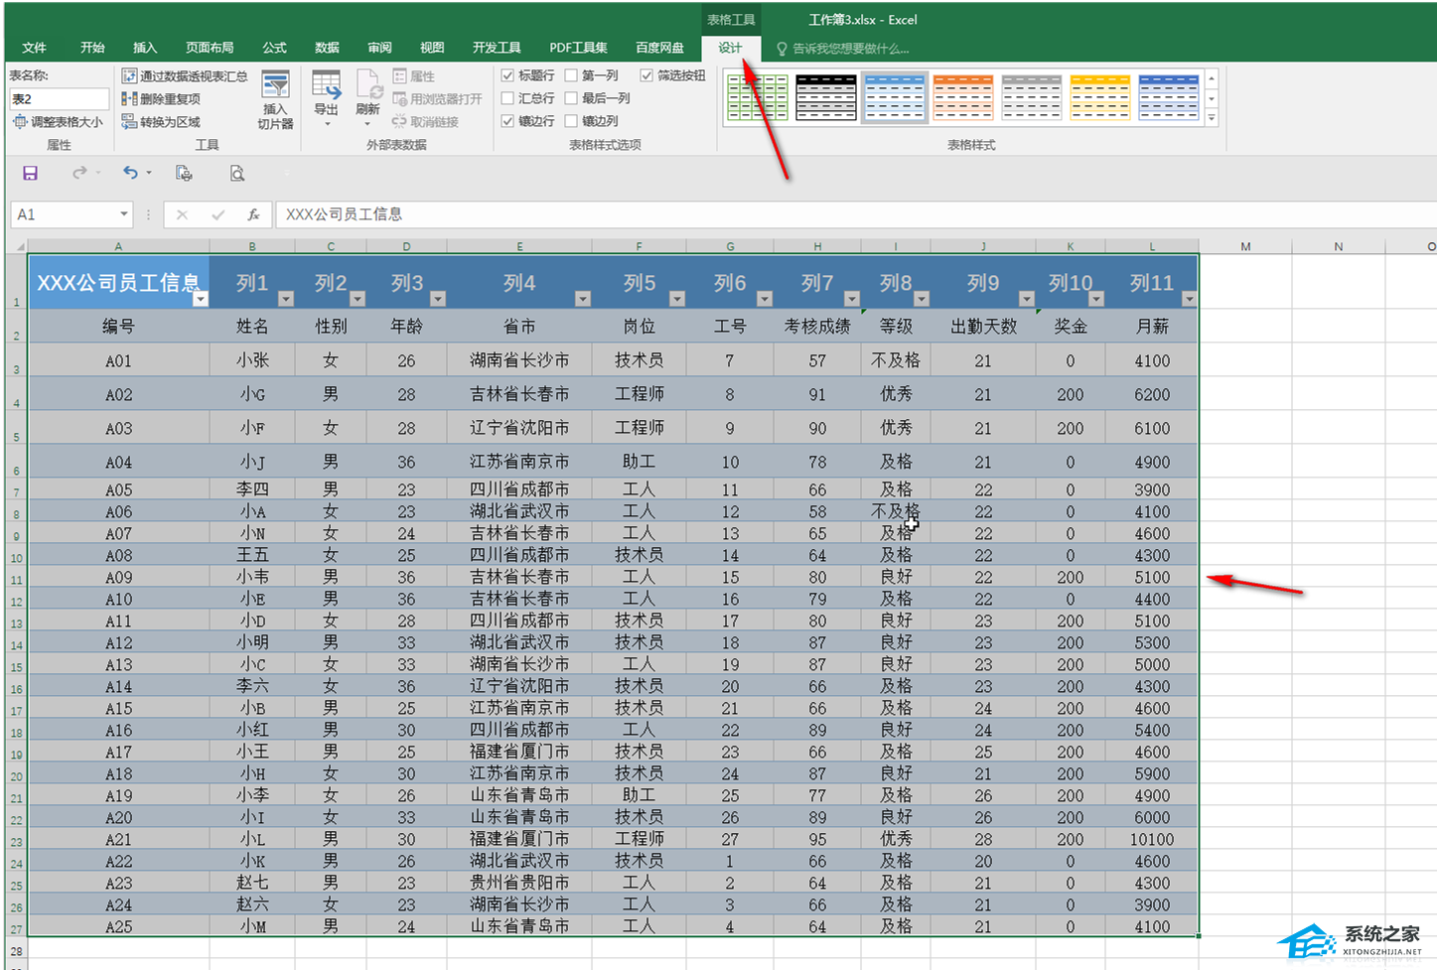
Task: Click the table name field containing 表2
Action: pyautogui.click(x=59, y=99)
